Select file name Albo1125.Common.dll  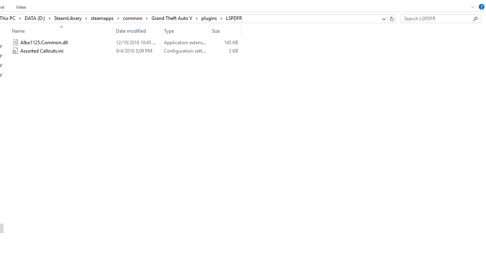(x=44, y=42)
